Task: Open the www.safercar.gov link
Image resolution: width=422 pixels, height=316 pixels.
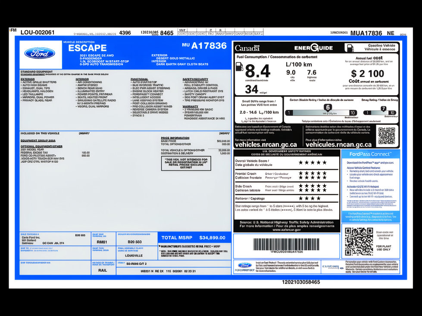Action: 287,230
